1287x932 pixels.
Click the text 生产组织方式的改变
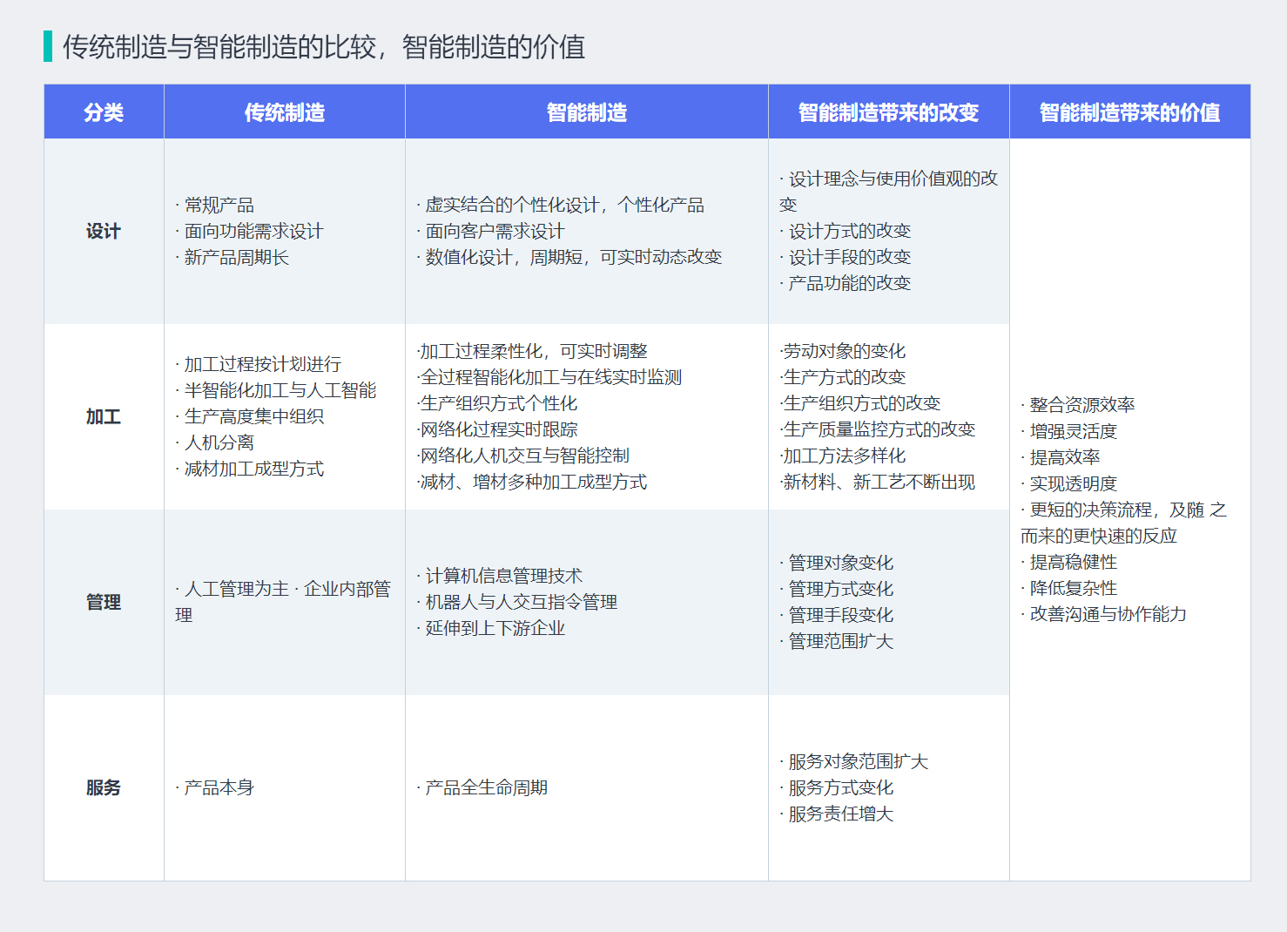[860, 404]
